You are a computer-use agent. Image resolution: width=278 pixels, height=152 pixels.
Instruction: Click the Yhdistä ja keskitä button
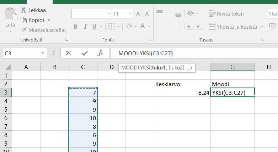[x=233, y=27]
